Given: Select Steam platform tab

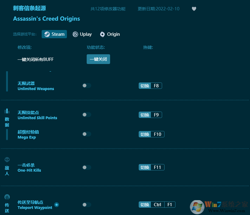Looking at the screenshot, I should tap(54, 34).
